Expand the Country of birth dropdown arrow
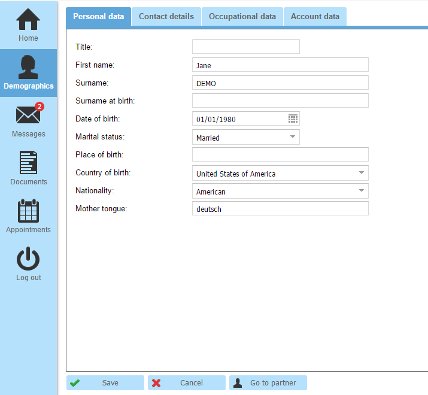This screenshot has height=395, width=428. [362, 172]
